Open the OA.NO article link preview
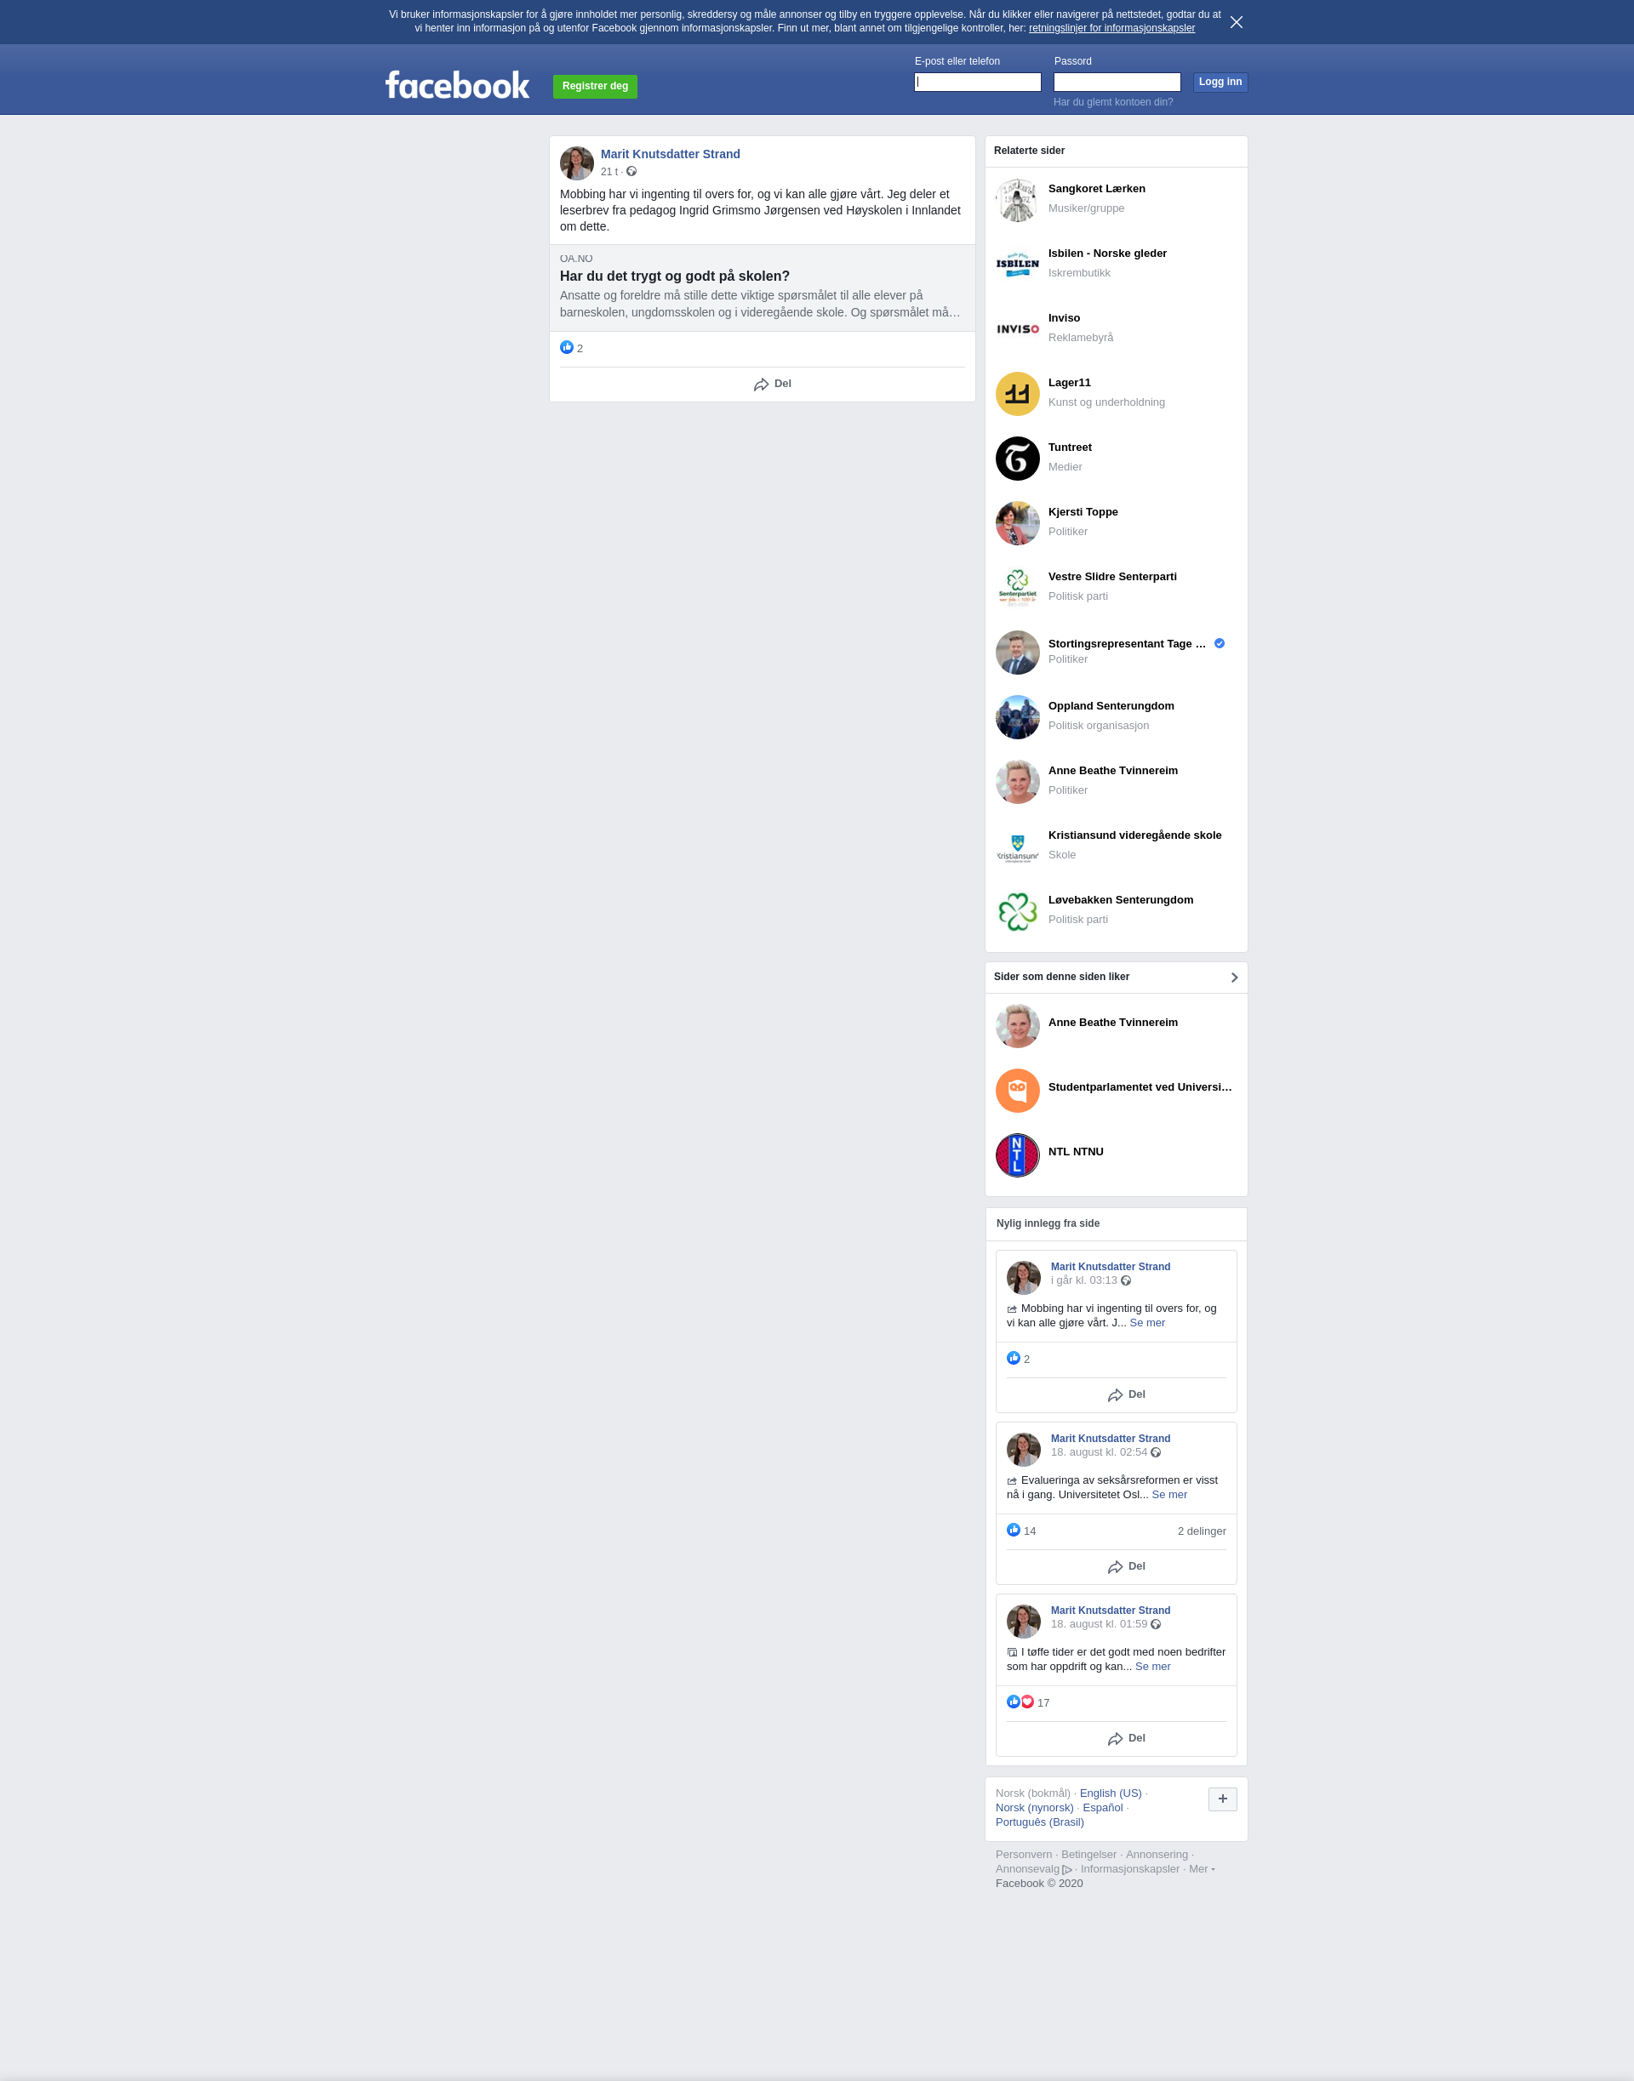The image size is (1634, 2081). tap(762, 288)
